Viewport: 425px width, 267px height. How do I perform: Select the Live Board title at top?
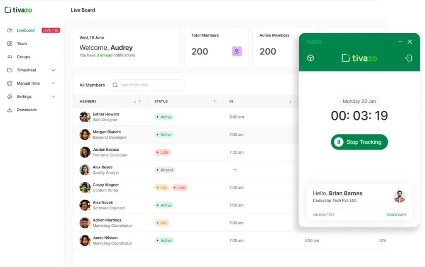click(x=83, y=10)
